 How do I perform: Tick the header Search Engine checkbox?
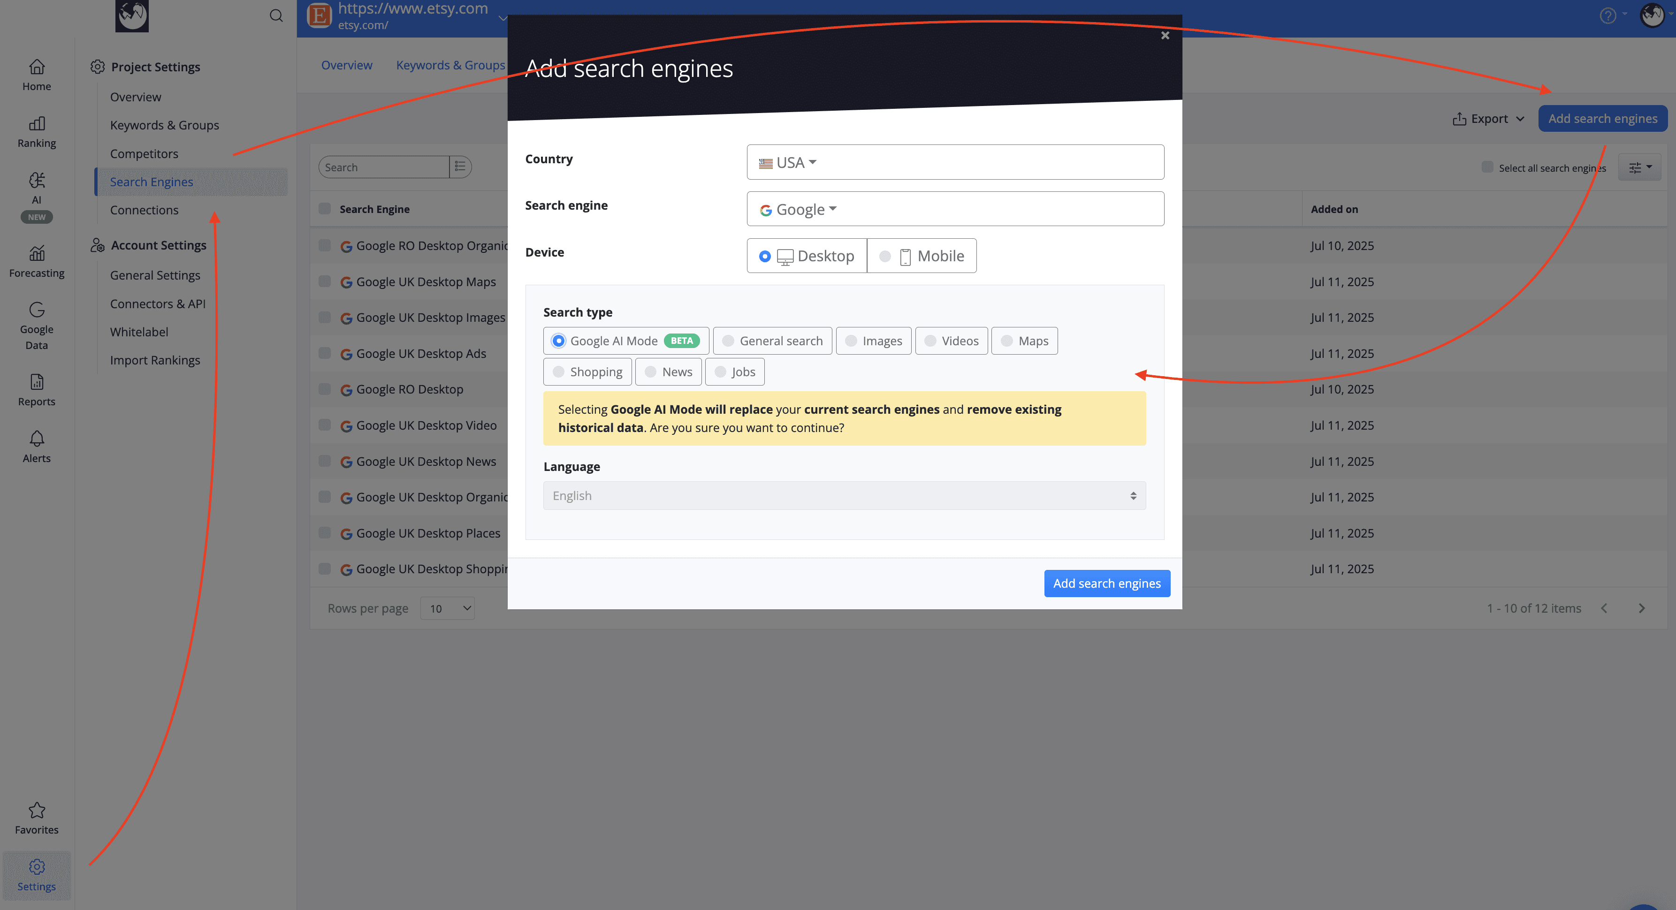[x=325, y=209]
